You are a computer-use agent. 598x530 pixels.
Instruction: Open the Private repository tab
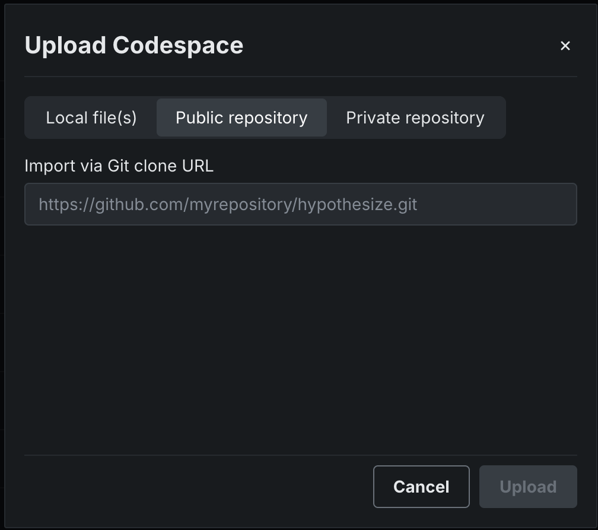coord(415,118)
